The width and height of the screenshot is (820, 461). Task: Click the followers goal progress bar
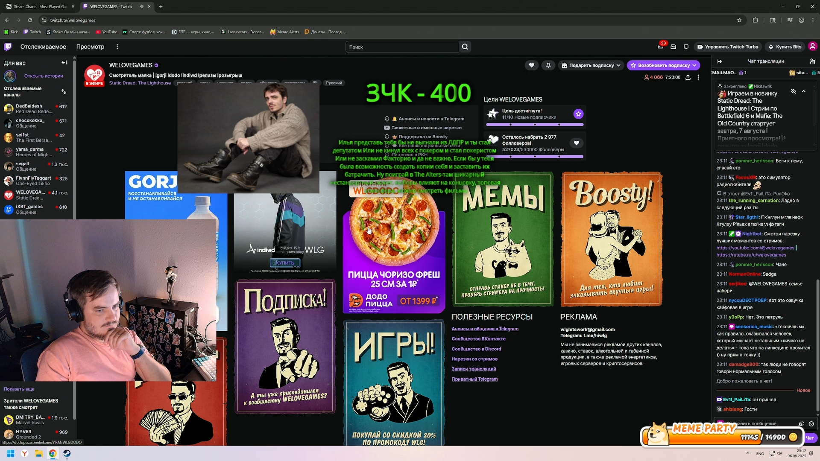click(x=534, y=157)
